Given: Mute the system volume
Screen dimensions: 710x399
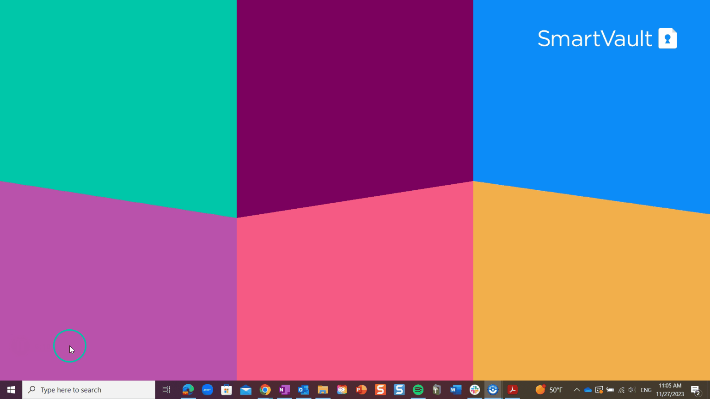Looking at the screenshot, I should click(x=632, y=390).
